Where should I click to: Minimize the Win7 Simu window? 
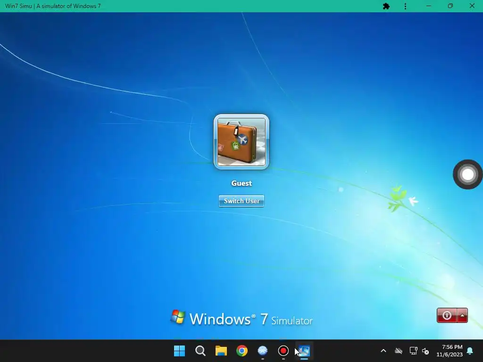(428, 6)
